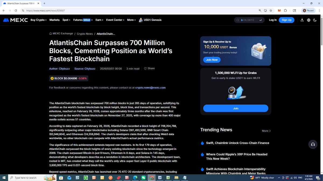This screenshot has height=181, width=323.
Task: Open the More navigation dropdown
Action: 131,20
